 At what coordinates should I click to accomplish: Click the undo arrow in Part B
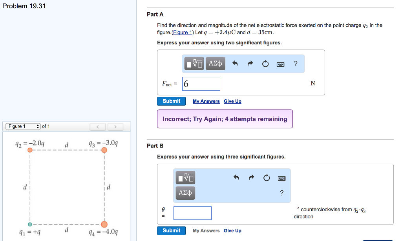coord(236,178)
